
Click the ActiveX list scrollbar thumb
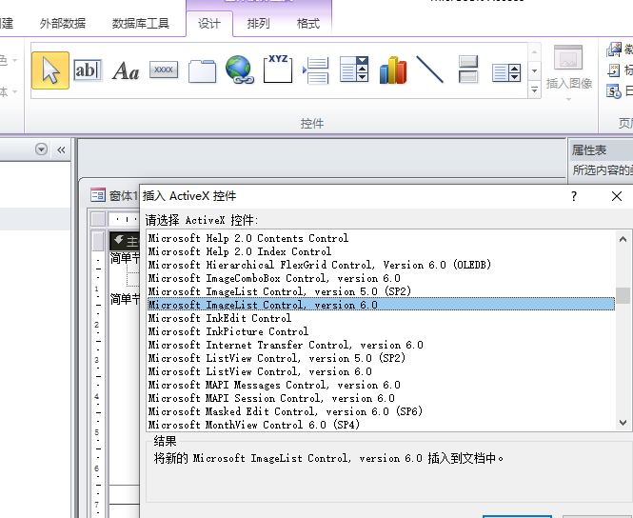coord(623,295)
